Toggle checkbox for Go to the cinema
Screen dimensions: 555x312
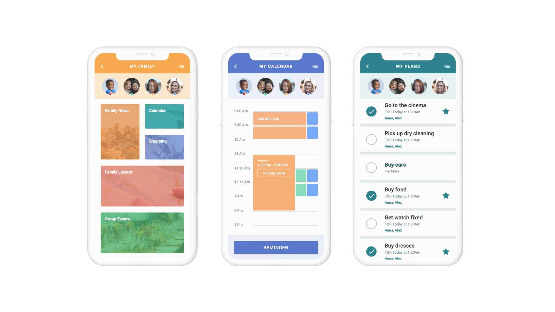tap(371, 112)
